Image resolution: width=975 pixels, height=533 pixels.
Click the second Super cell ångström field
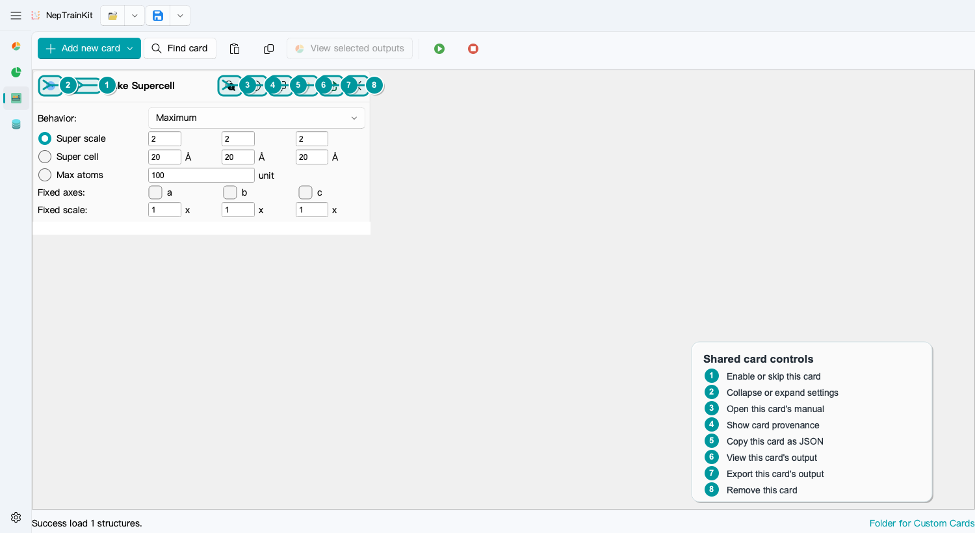[238, 157]
